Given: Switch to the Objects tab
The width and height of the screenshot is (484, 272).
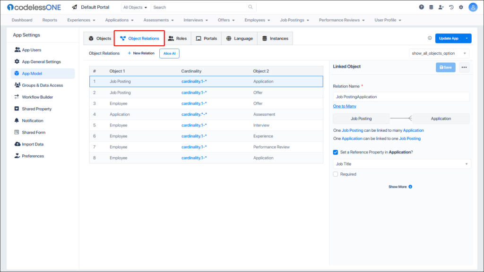Looking at the screenshot, I should point(99,39).
